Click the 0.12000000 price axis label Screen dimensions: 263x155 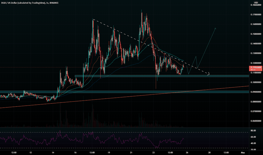click(x=256, y=63)
